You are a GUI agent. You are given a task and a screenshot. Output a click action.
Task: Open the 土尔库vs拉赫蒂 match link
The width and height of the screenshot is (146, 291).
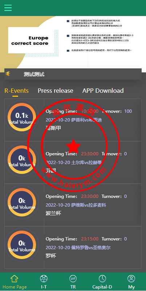click(74, 163)
